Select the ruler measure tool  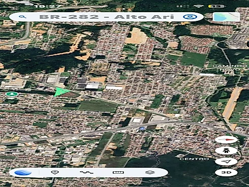pos(118,172)
